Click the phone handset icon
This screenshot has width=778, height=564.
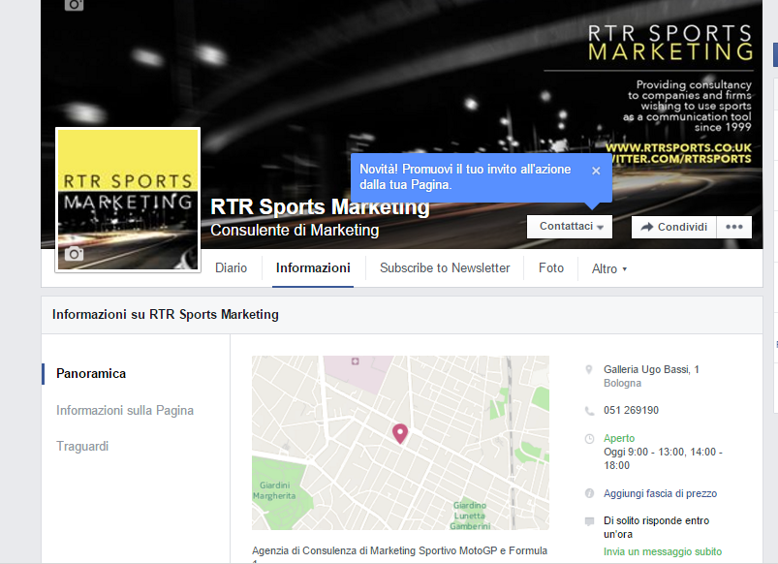[x=589, y=411]
